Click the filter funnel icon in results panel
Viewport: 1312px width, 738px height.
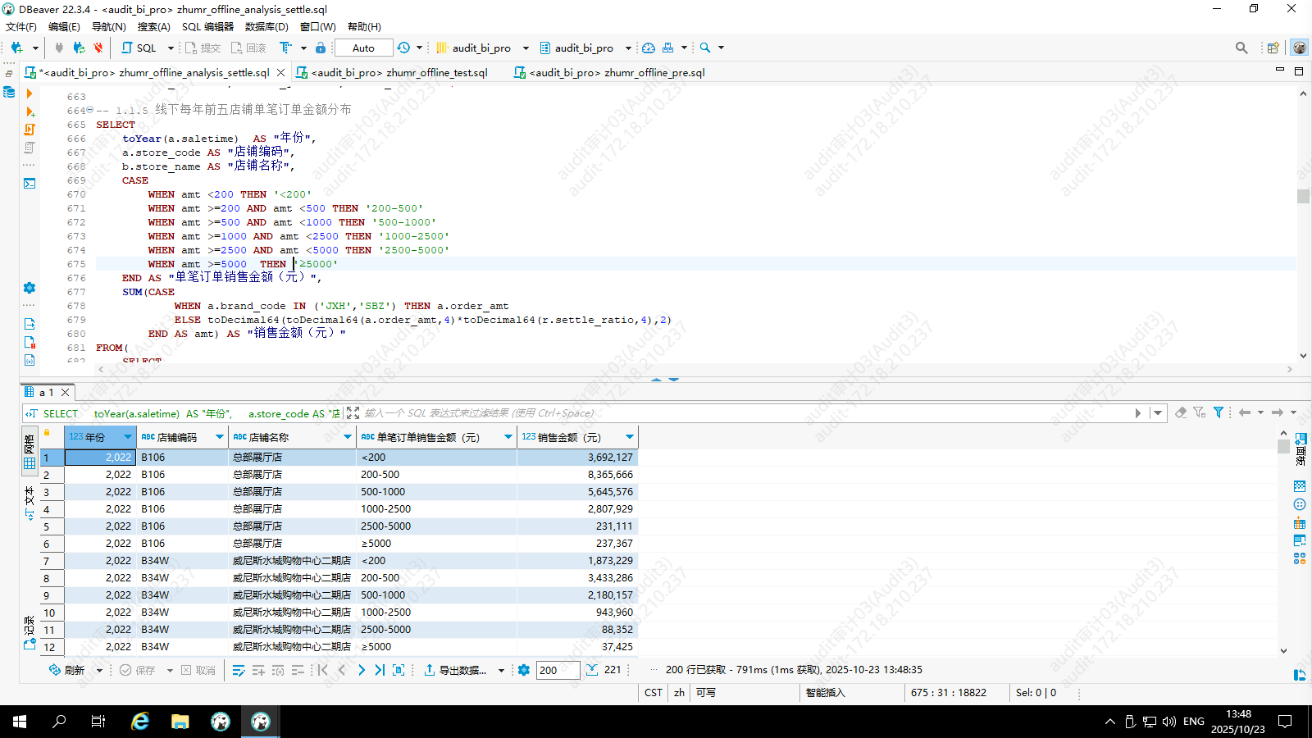[x=1219, y=412]
